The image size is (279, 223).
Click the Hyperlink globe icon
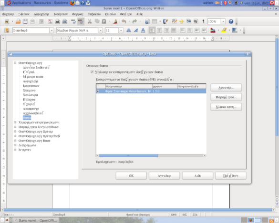147,21
